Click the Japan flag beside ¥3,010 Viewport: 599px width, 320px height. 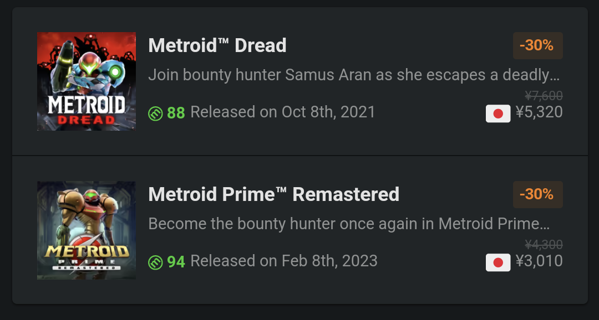[x=498, y=263]
